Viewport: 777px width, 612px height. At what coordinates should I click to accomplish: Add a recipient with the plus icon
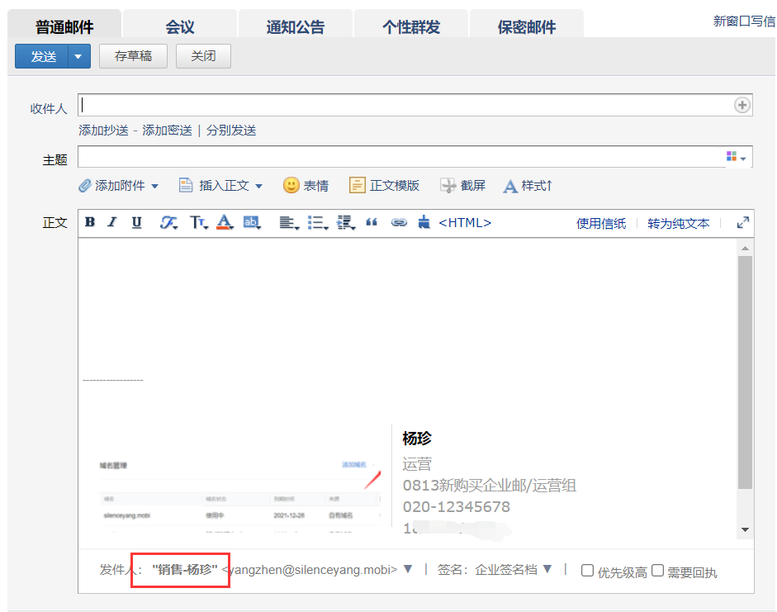[741, 105]
